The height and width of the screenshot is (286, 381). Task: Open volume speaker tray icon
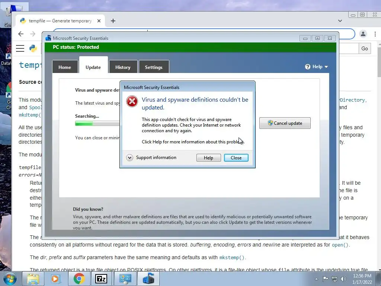click(x=343, y=279)
